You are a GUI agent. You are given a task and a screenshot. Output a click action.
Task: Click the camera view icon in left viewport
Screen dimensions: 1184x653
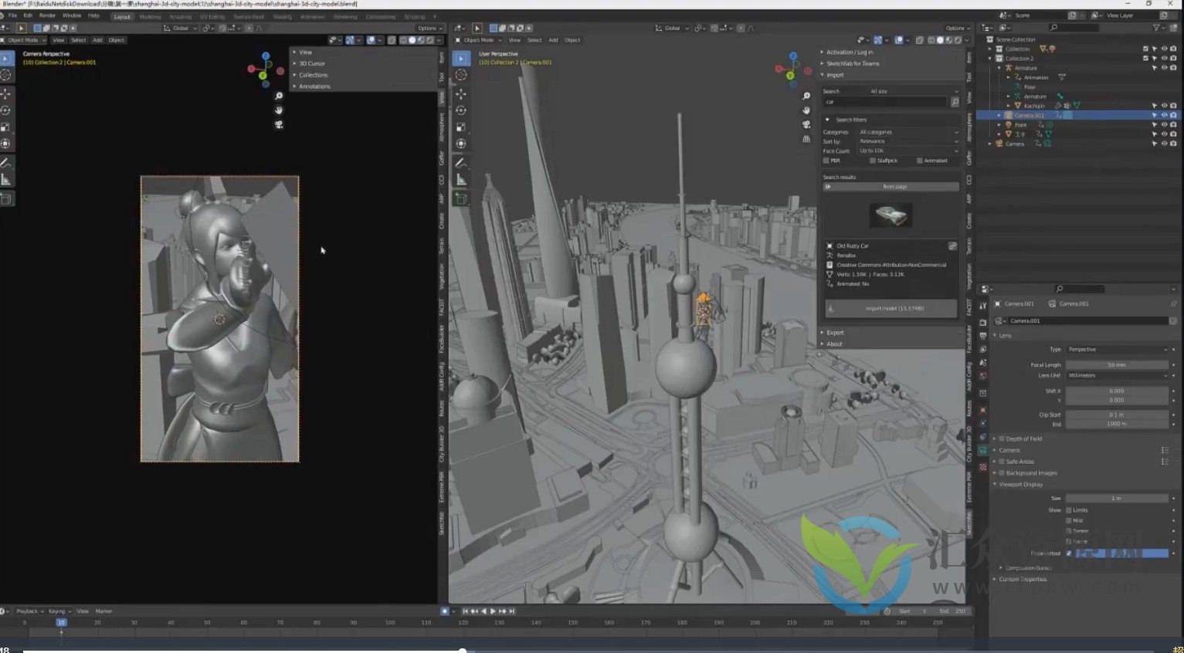coord(279,123)
